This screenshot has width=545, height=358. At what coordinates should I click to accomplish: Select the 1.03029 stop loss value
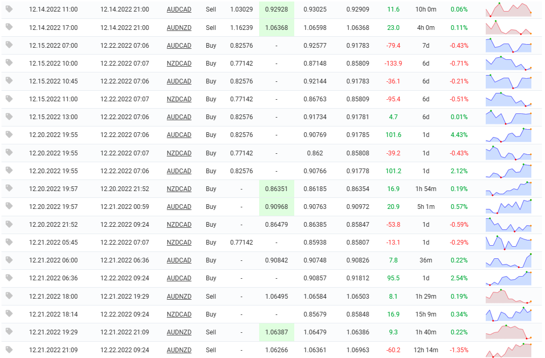242,9
